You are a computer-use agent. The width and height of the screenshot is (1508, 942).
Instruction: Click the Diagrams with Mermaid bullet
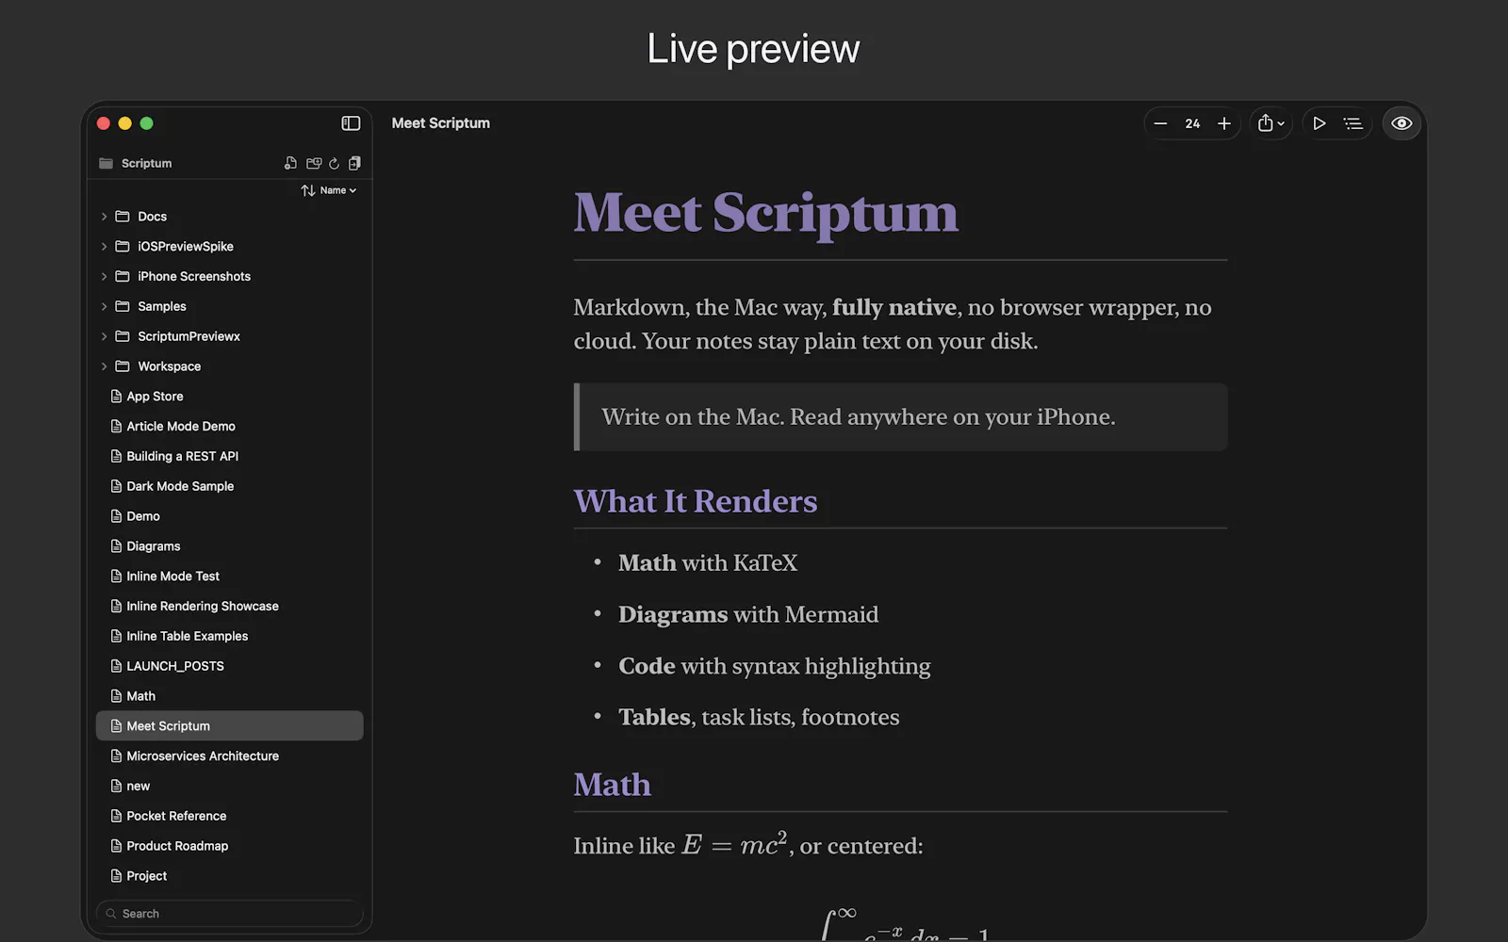[748, 614]
